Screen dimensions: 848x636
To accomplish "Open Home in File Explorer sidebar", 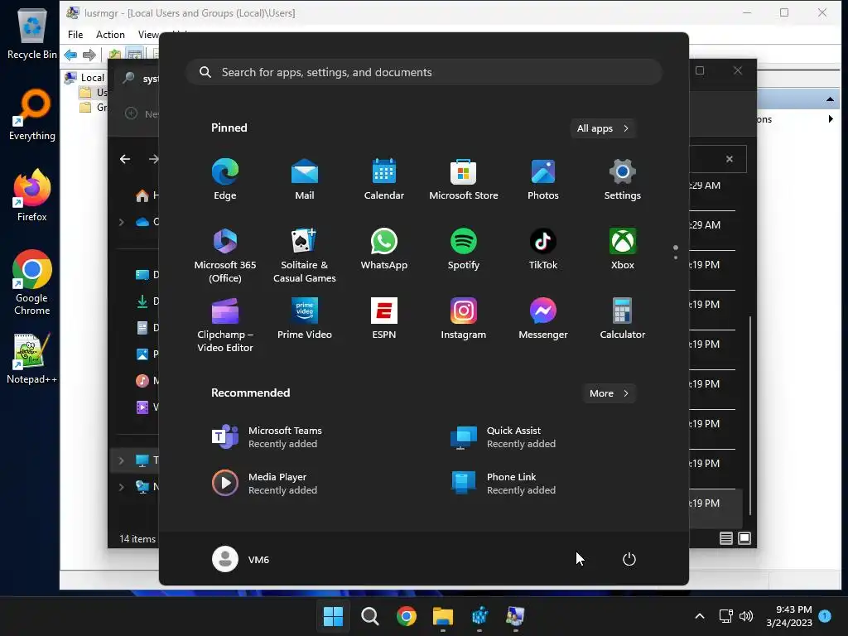I will tap(147, 195).
